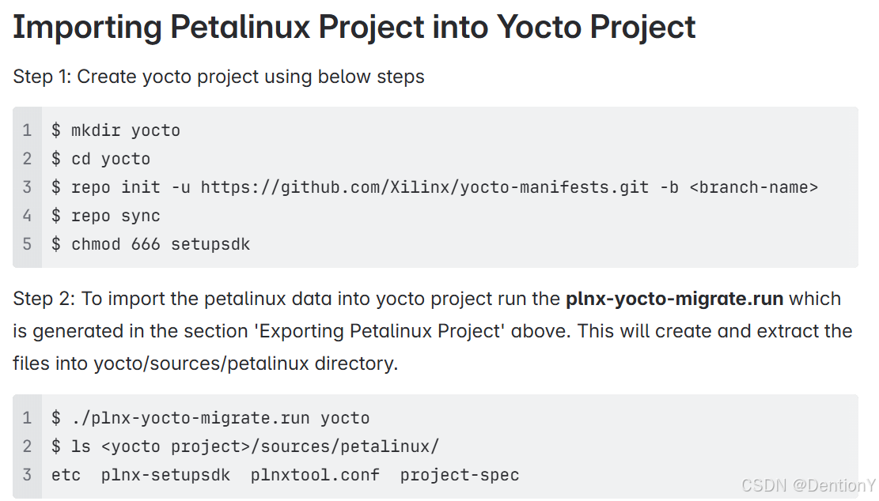The width and height of the screenshot is (879, 501).
Task: Click the "Importing Petalinux Project into Yocto Project" heading
Action: (354, 27)
